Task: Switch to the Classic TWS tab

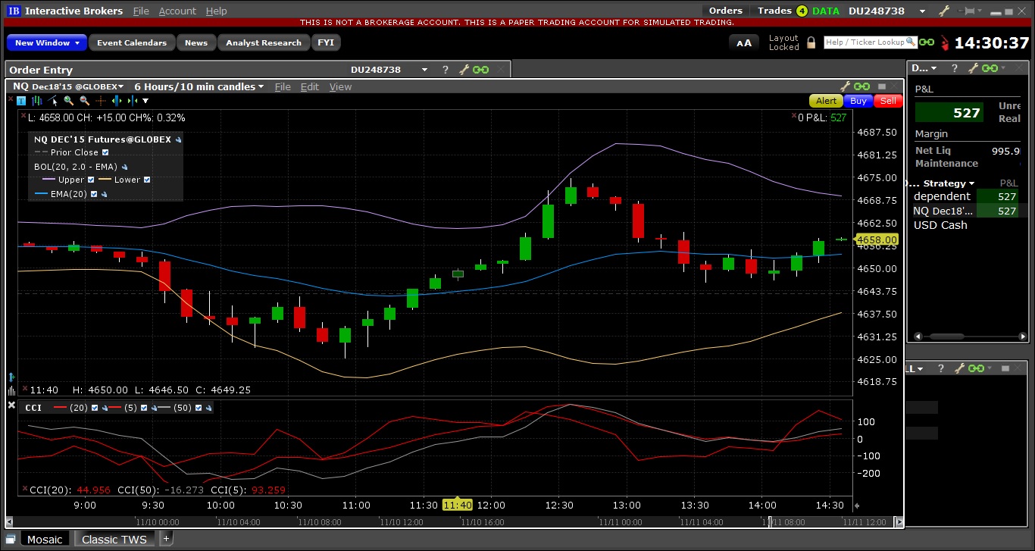Action: (114, 539)
